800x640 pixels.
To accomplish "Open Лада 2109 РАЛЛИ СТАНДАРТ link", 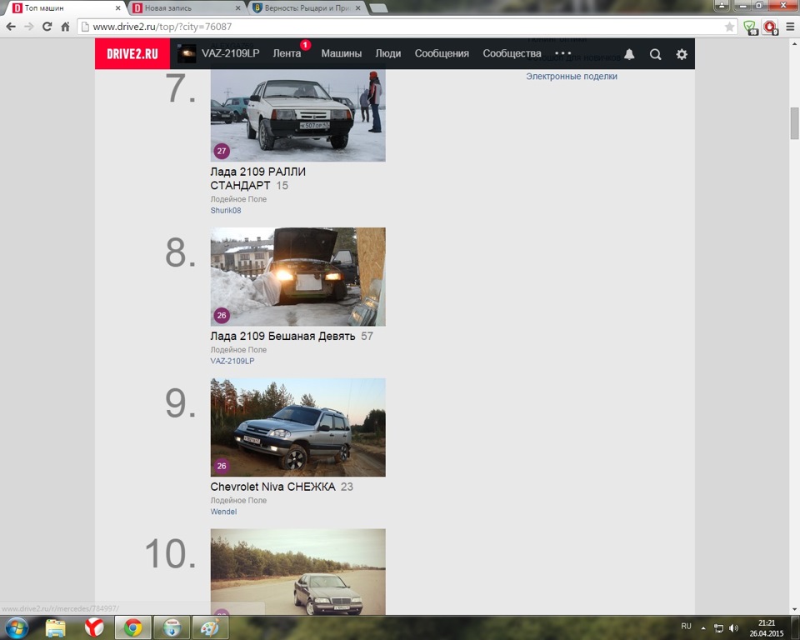I will pyautogui.click(x=257, y=178).
